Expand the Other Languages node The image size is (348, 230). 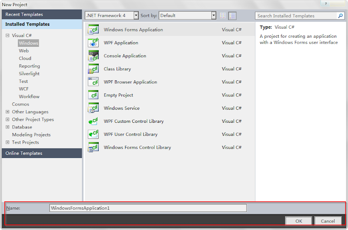tap(7, 112)
